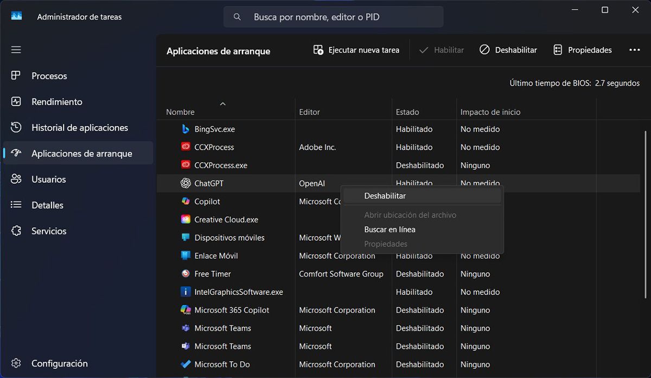Click Deshabilitado status of CCXProcess.exe
The height and width of the screenshot is (378, 651).
(x=420, y=165)
